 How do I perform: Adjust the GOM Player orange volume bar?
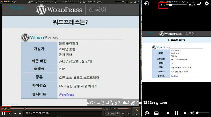pyautogui.click(x=124, y=109)
